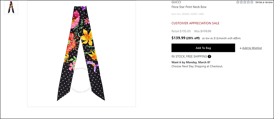Click the fourth rating star
Screen dimensions: 274x119
point(248,2)
